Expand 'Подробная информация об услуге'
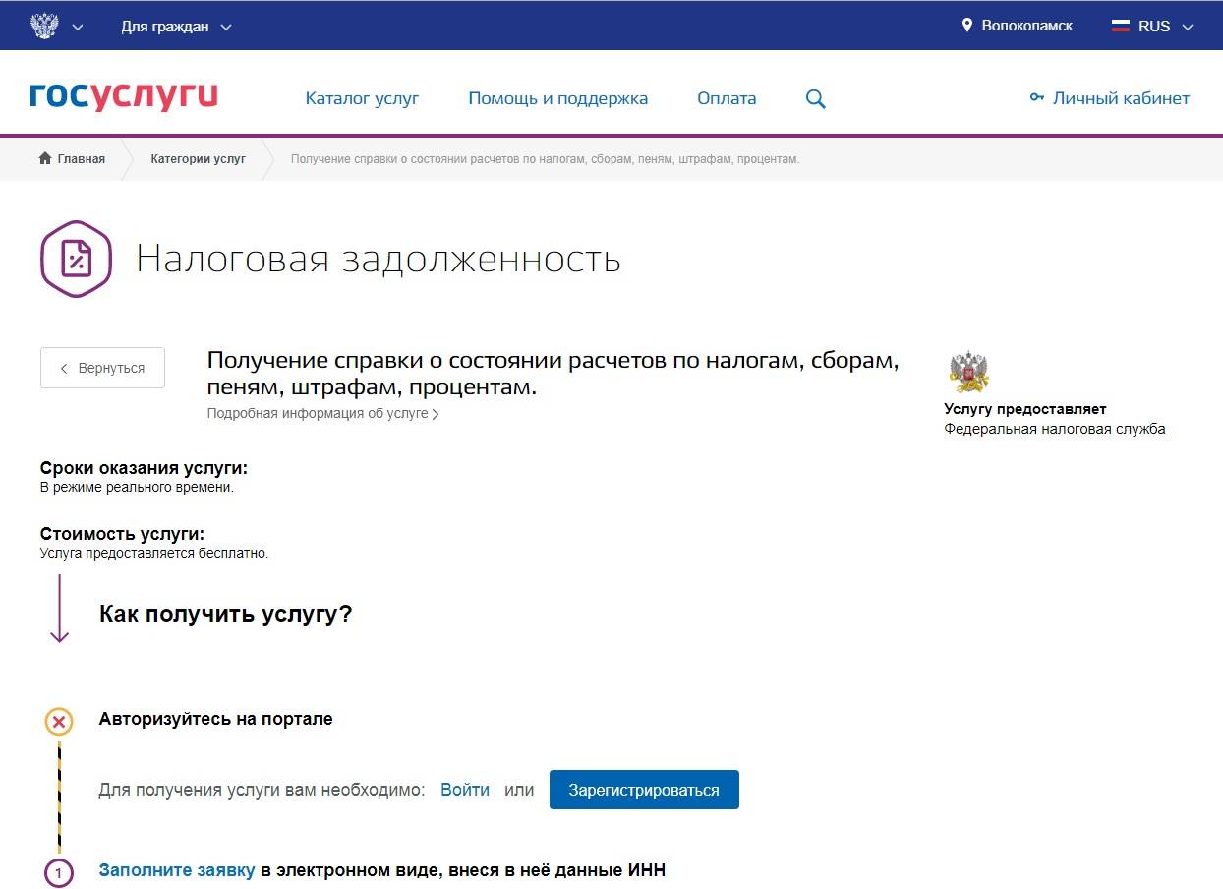The height and width of the screenshot is (889, 1223). point(322,414)
